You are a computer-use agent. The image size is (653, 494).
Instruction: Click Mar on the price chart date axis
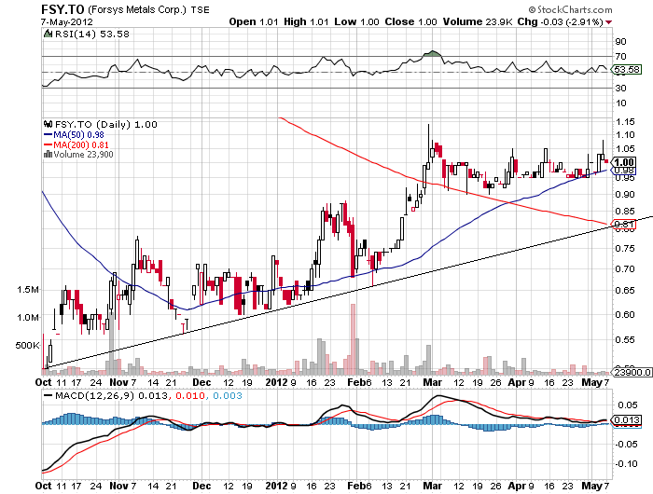pyautogui.click(x=432, y=382)
